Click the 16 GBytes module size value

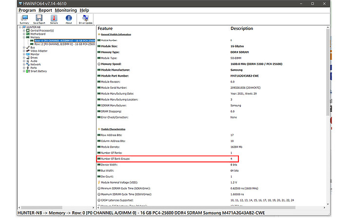[x=237, y=46]
